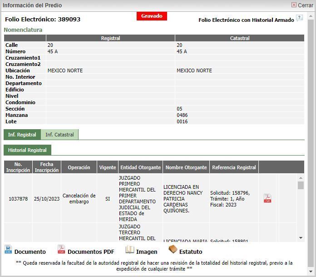Image resolution: width=316 pixels, height=277 pixels.
Task: Select Sección value 05
Action: (x=179, y=109)
